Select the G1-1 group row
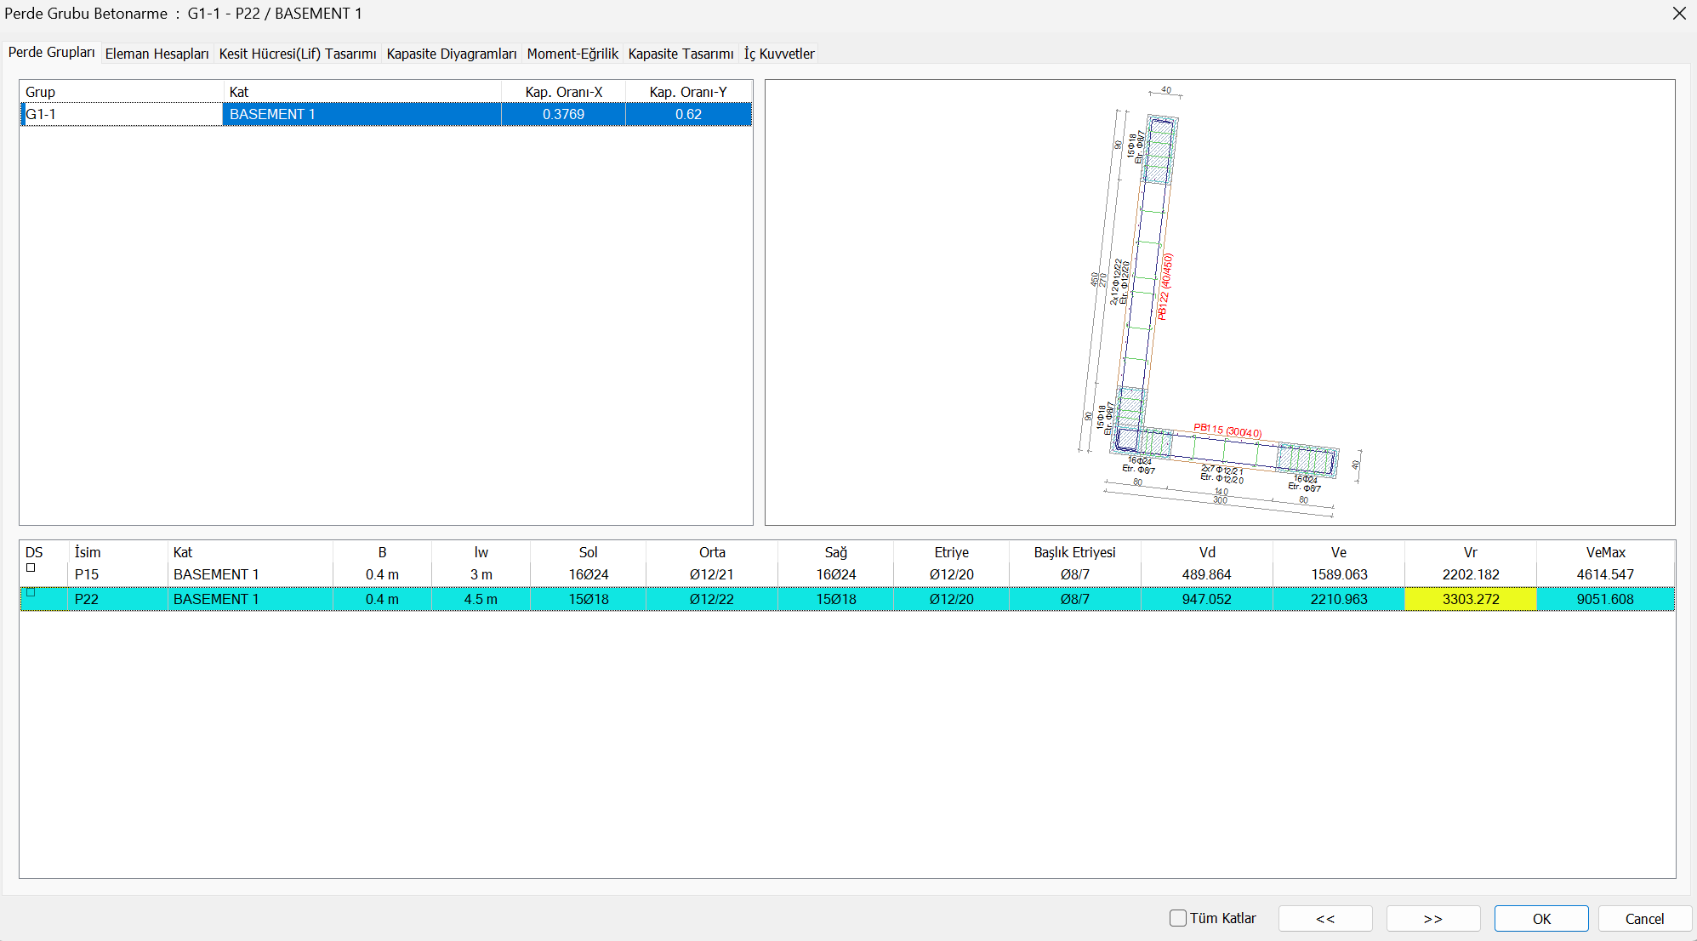The image size is (1697, 941). point(121,114)
